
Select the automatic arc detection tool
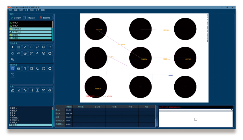[37, 69]
